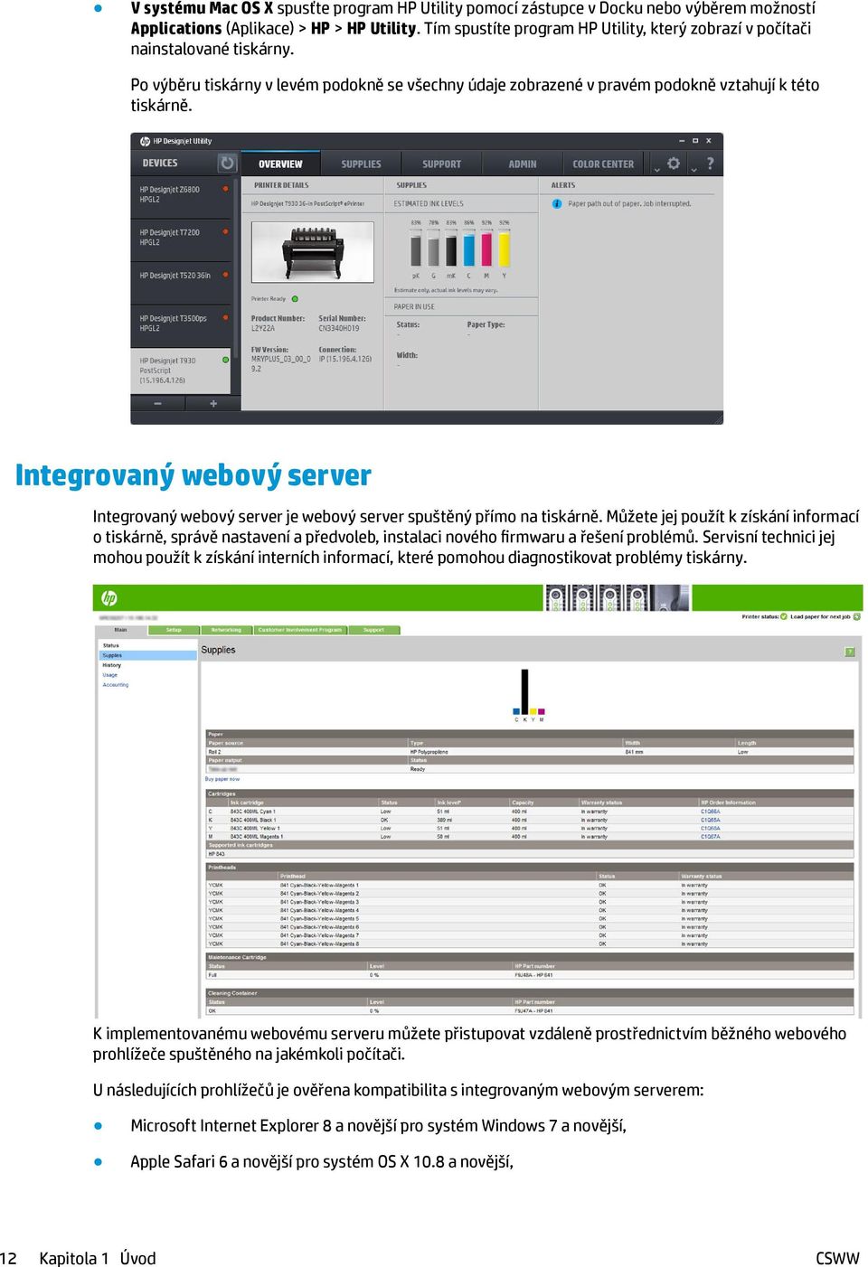Click the Buy paper now link

tap(222, 779)
